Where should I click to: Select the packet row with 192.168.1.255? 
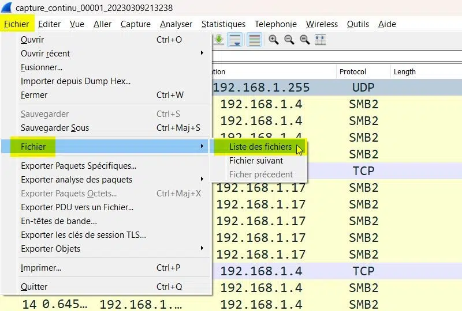(337, 88)
